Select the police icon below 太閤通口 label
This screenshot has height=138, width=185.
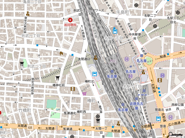point(96,58)
